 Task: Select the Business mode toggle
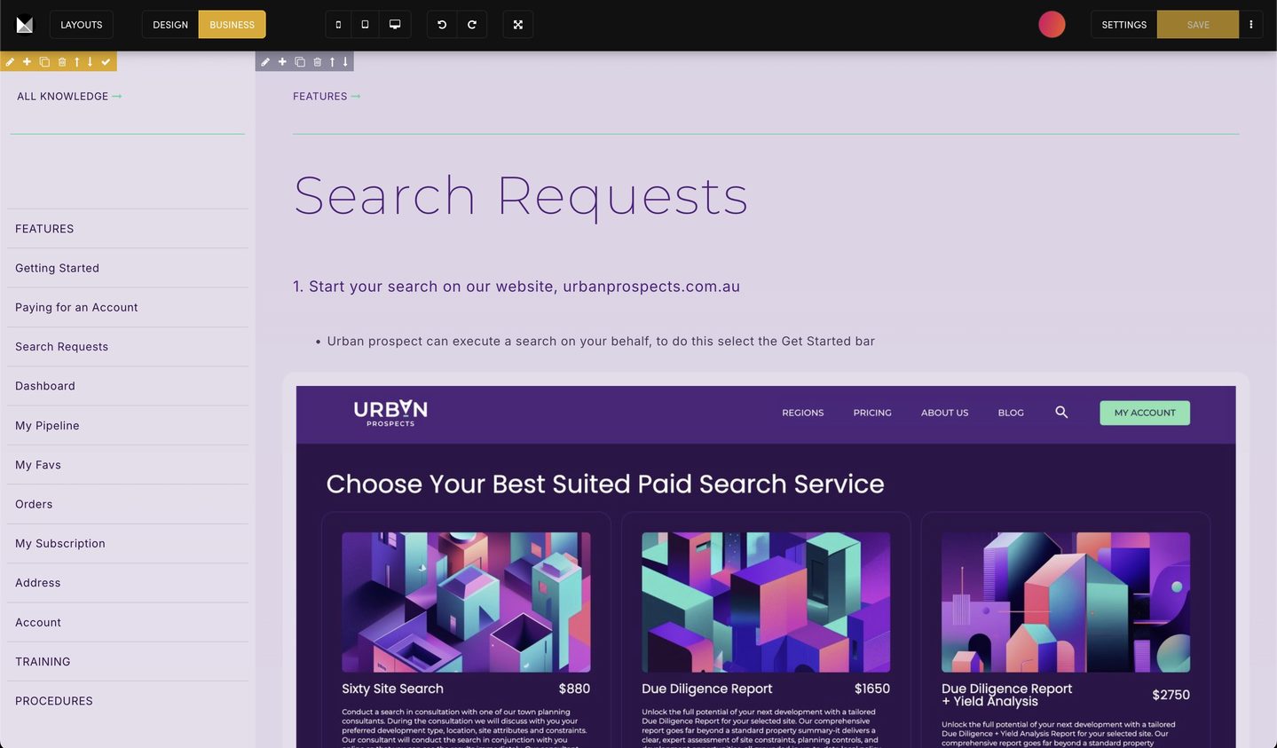tap(232, 25)
